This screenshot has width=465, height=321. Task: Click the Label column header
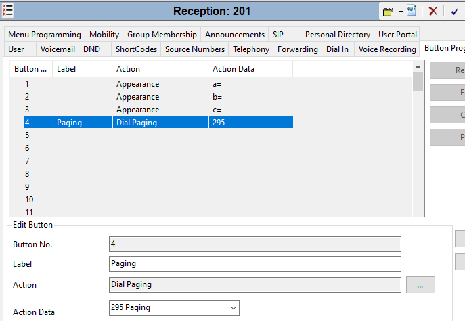83,69
